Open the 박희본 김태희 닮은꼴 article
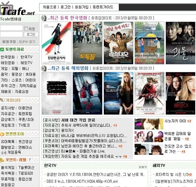Viewport: 196px width, 187px height. (x=178, y=136)
